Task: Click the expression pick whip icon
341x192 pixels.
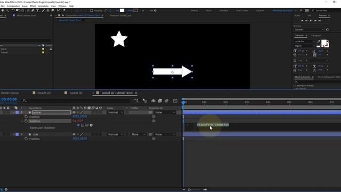Action: [87, 125]
